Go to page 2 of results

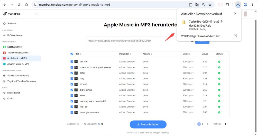(203, 124)
